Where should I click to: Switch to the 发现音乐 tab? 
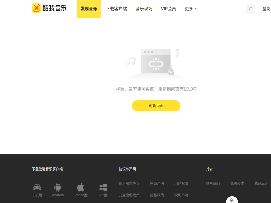point(89,9)
